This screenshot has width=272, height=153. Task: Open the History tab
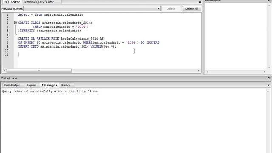(65, 85)
